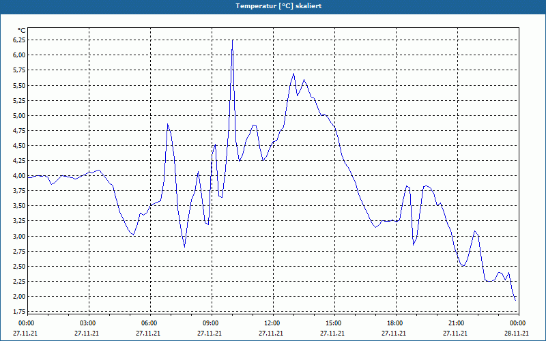Click the "28.11.21" date label
Screen dimensions: 546x341
(x=517, y=333)
